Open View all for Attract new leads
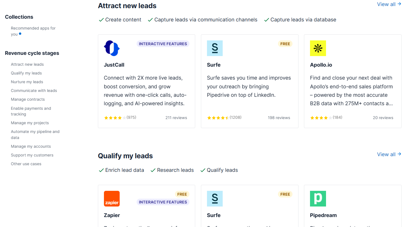This screenshot has height=227, width=407. [x=389, y=4]
